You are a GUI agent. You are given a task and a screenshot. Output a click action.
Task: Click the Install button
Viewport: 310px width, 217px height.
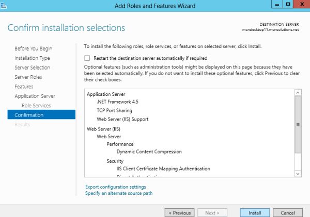255,212
